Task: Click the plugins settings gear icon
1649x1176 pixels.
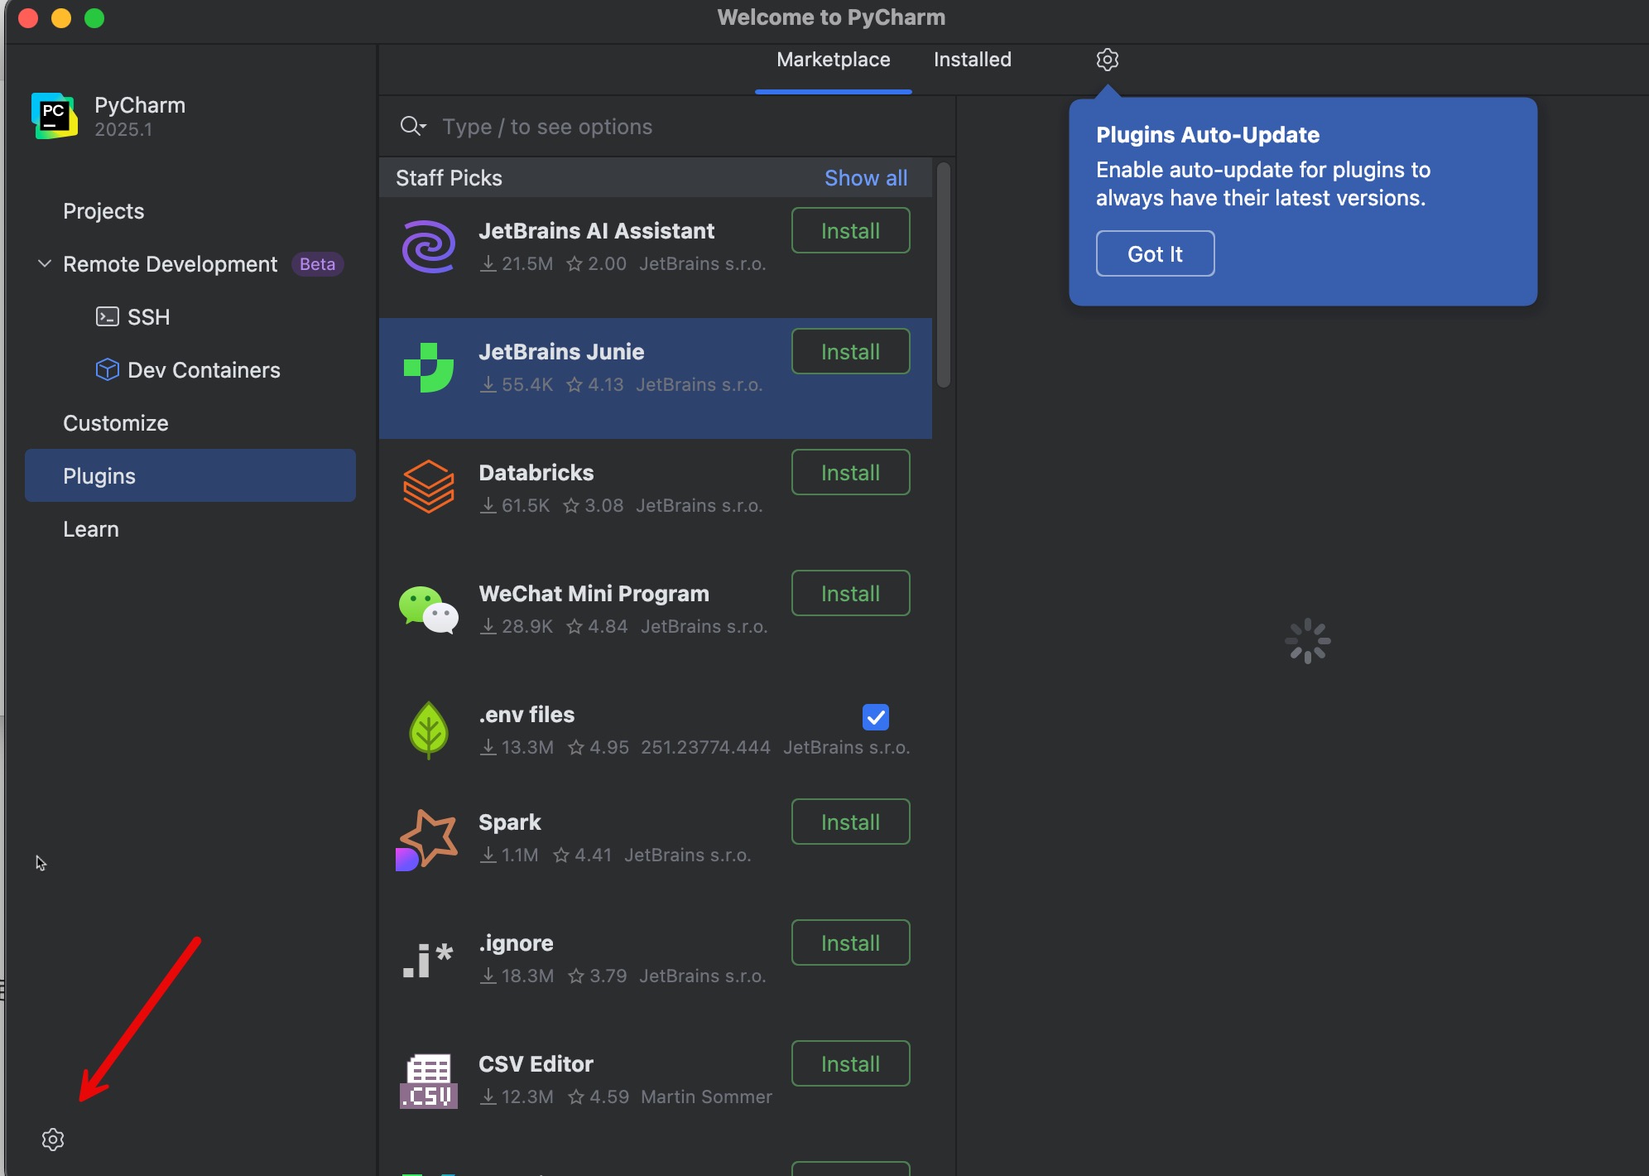Action: (x=1107, y=60)
